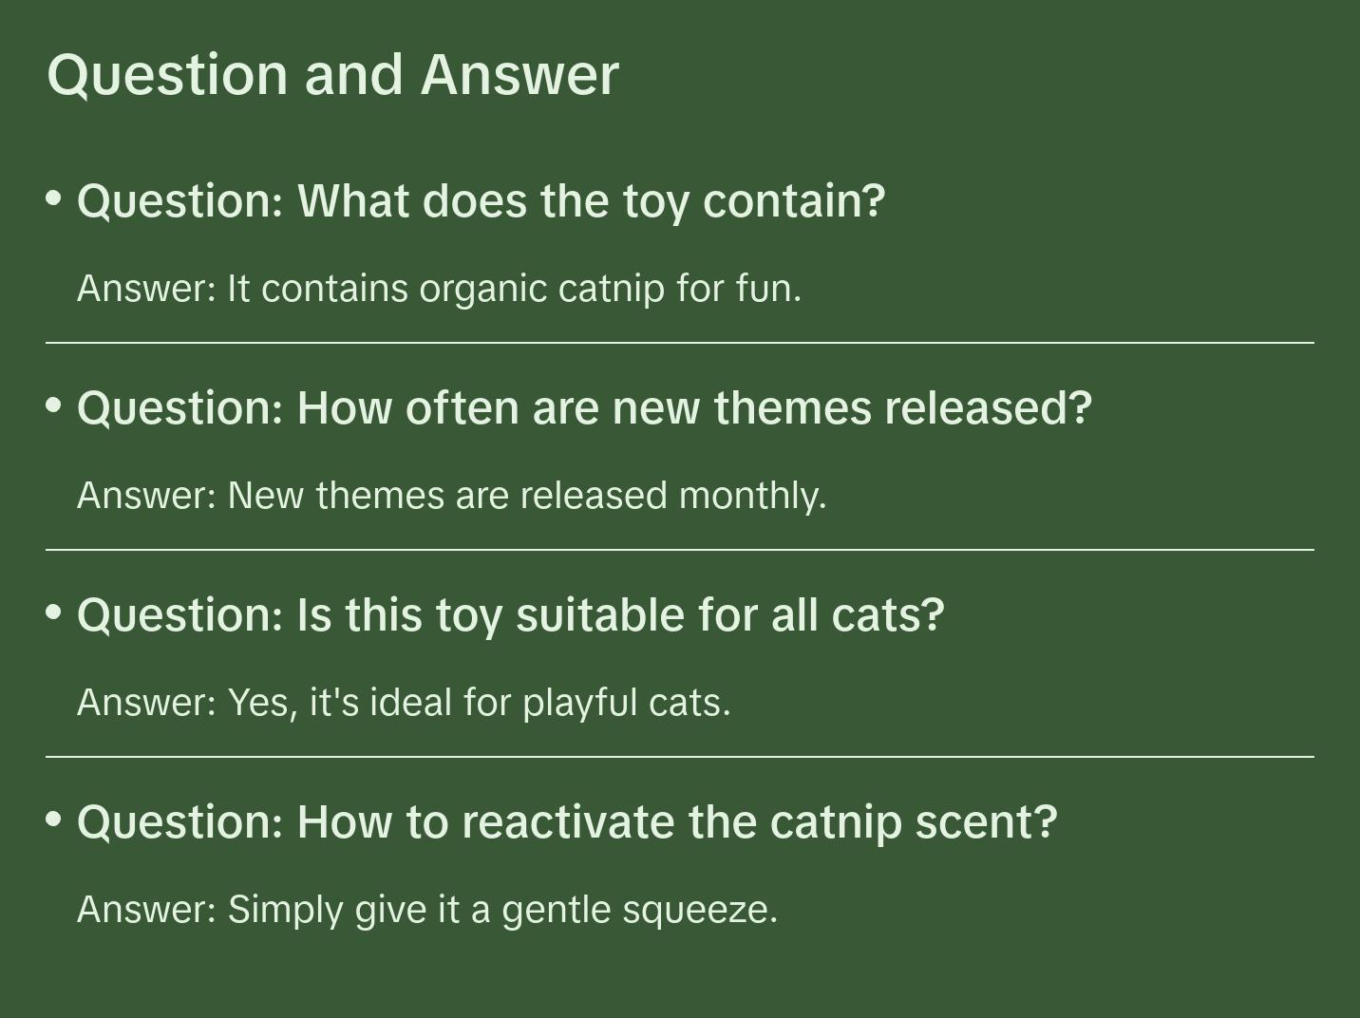This screenshot has height=1018, width=1360.
Task: Click the "Question and Answer" heading
Action: [x=332, y=74]
